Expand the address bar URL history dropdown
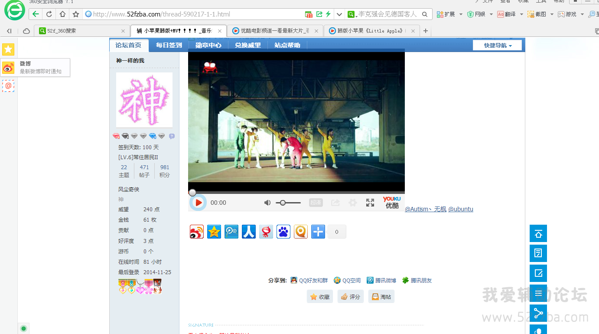 tap(340, 14)
